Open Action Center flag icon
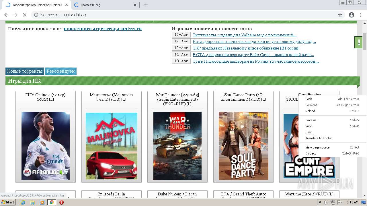367x206 pixels. click(x=340, y=202)
